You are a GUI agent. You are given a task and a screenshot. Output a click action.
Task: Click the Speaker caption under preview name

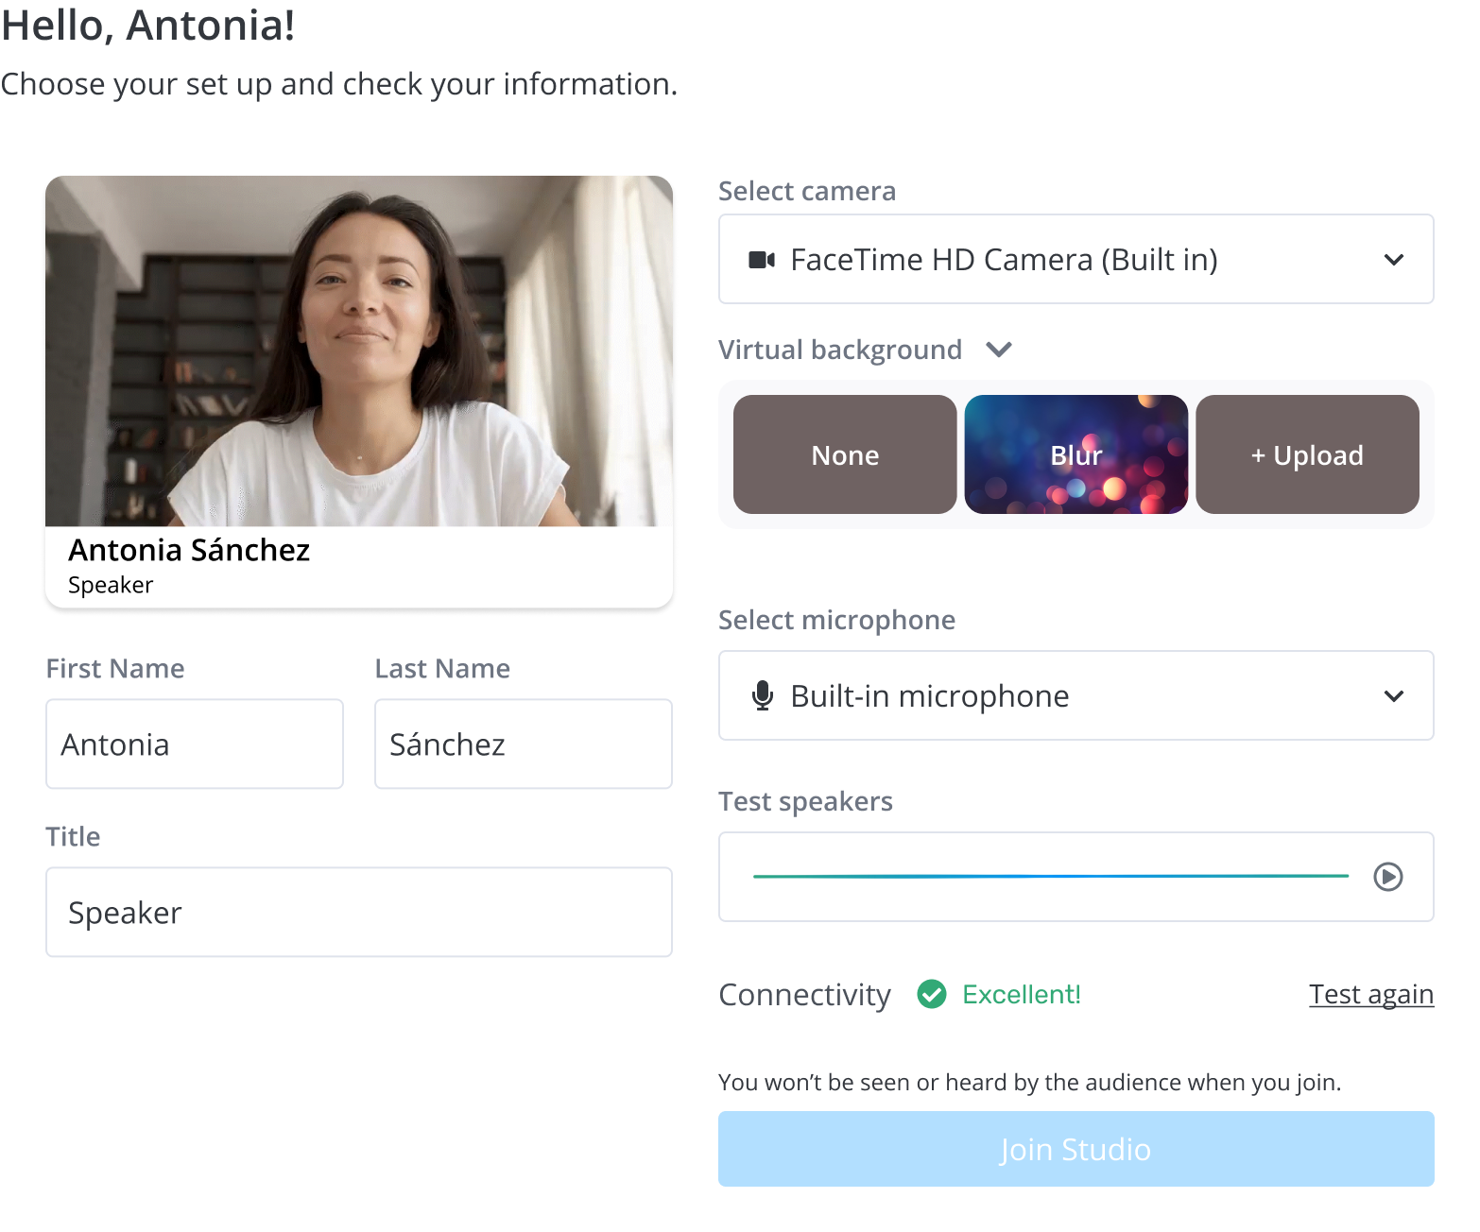[x=111, y=585]
